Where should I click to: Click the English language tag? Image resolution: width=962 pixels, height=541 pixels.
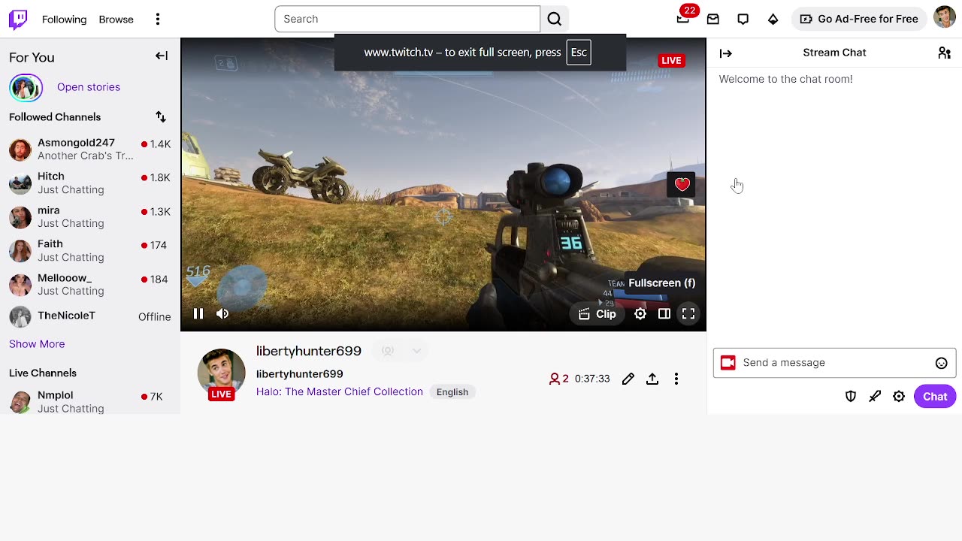click(x=452, y=391)
